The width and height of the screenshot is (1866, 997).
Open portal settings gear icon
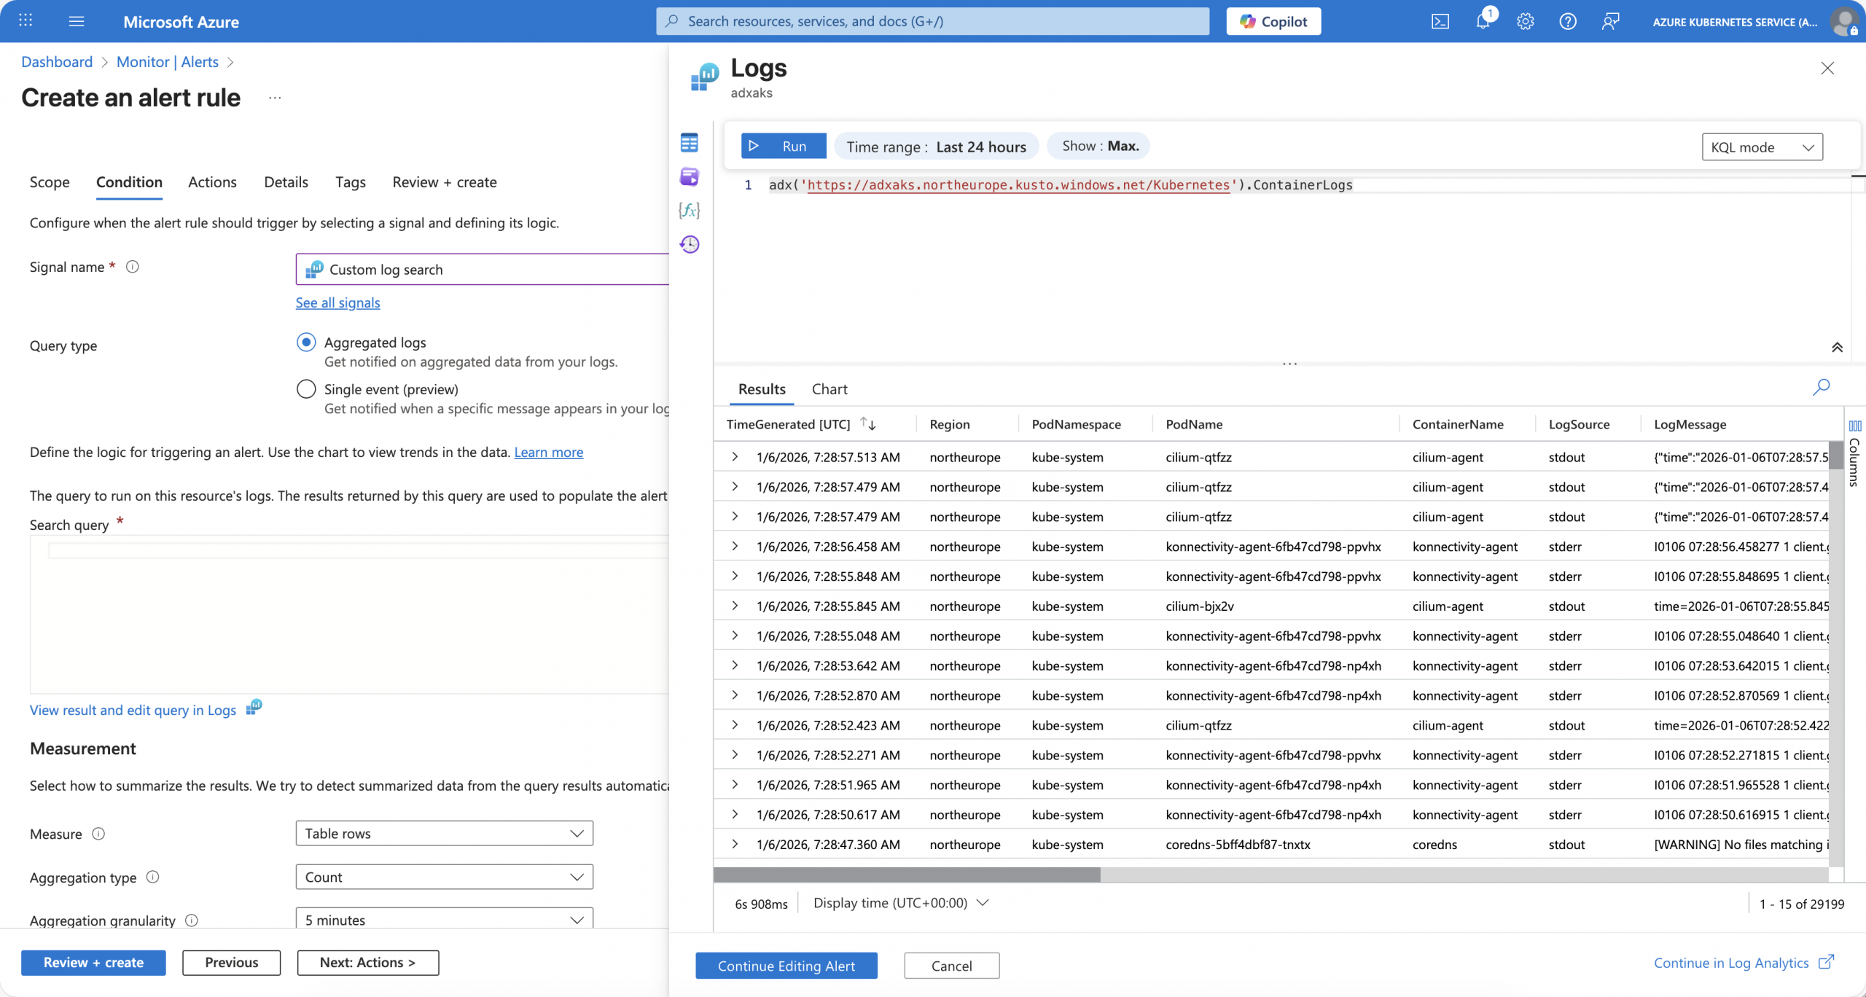click(x=1525, y=21)
